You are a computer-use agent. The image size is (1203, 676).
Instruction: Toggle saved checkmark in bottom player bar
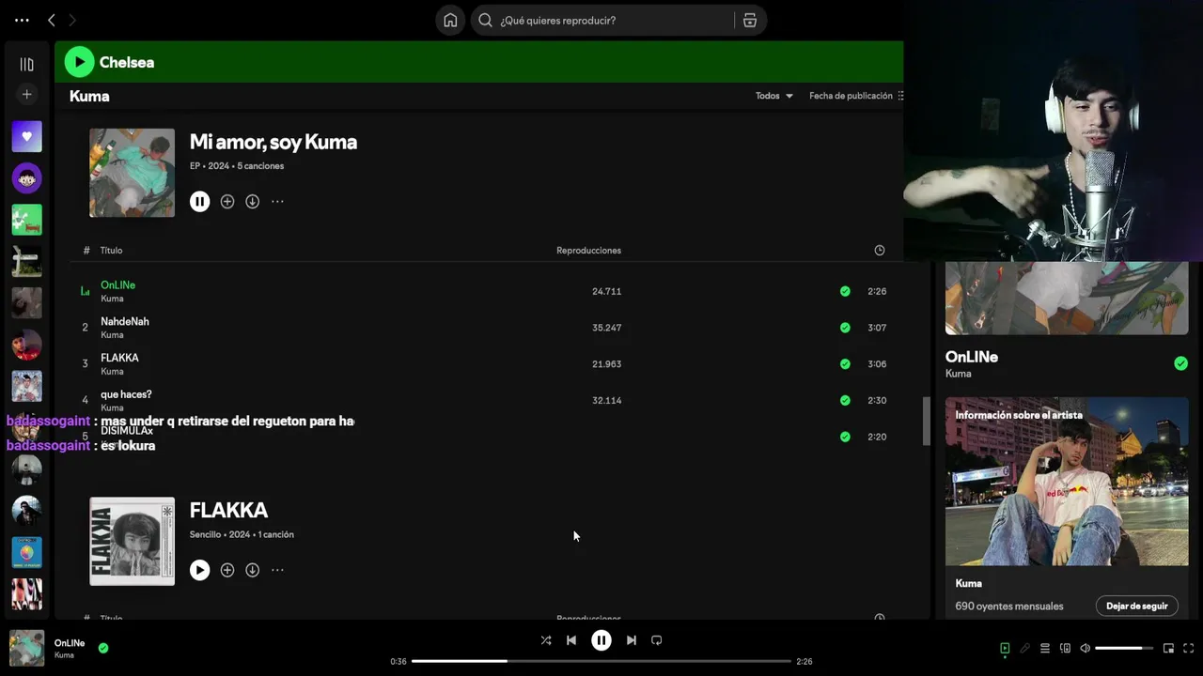[x=103, y=648]
